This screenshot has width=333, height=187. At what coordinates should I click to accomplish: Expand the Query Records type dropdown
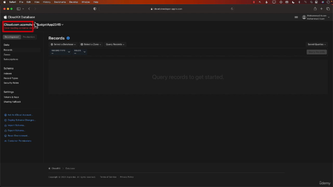115,44
